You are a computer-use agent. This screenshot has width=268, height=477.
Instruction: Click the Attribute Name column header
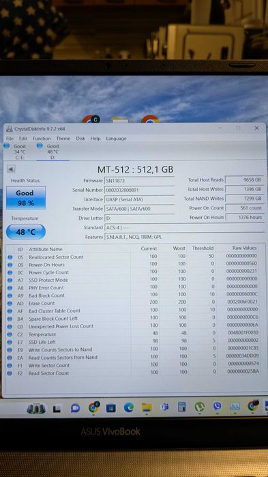coord(45,249)
